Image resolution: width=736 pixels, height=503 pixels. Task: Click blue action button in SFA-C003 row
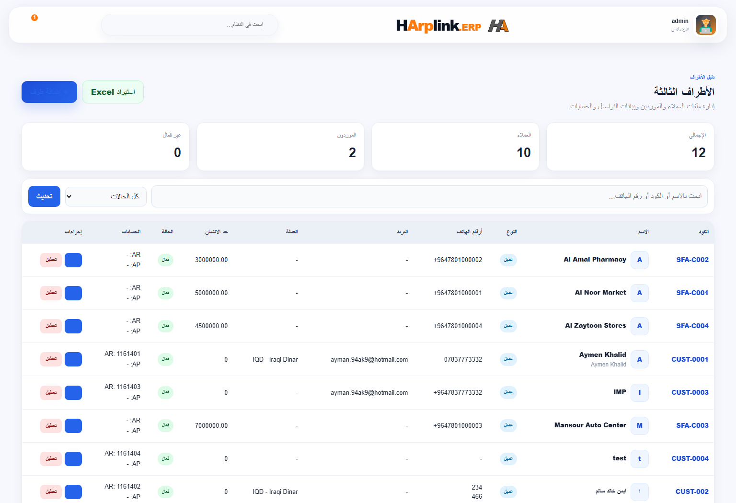(x=73, y=426)
